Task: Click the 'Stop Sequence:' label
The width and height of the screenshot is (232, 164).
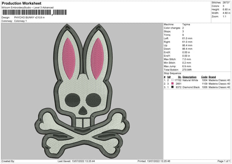Action: [172, 73]
